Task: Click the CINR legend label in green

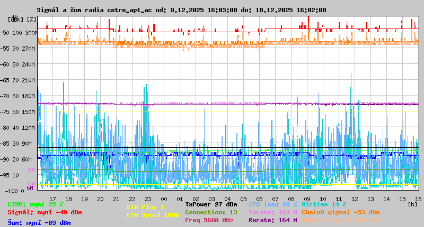Action: pos(35,204)
